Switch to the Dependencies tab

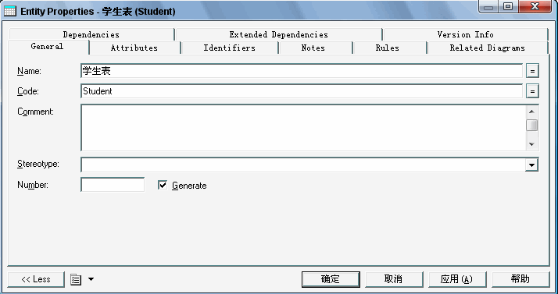point(91,34)
